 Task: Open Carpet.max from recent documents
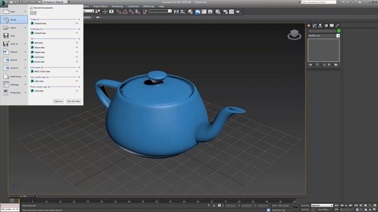click(40, 33)
